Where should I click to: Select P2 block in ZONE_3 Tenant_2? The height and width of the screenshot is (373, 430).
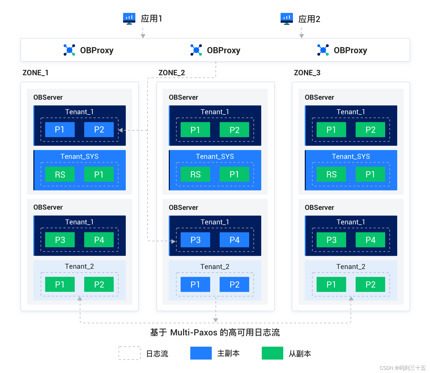(x=370, y=284)
